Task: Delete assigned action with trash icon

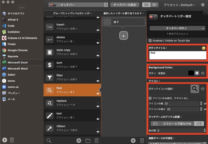Action: point(142,140)
